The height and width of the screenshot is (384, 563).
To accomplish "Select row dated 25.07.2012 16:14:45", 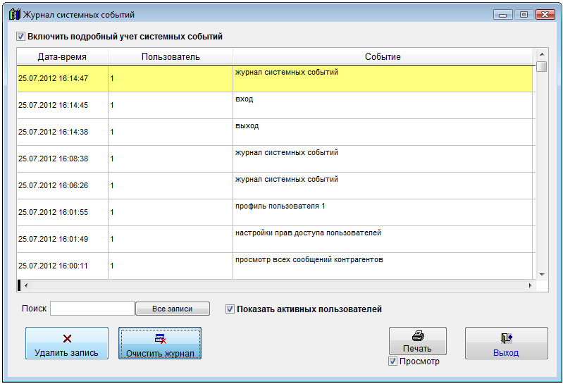I will [x=275, y=106].
